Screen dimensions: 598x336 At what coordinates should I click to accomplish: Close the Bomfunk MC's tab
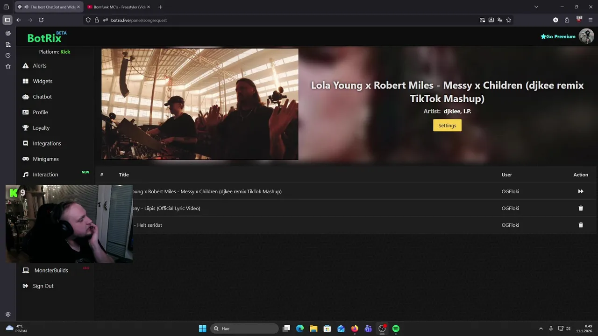(x=149, y=7)
